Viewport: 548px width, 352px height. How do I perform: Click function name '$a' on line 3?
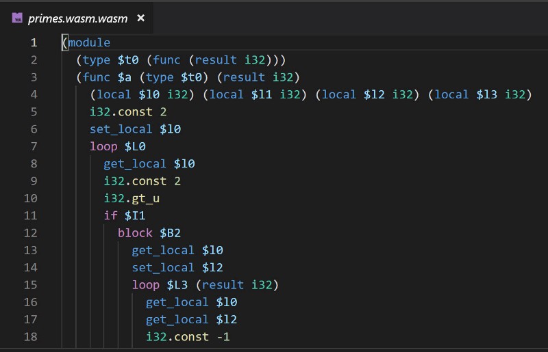point(125,77)
